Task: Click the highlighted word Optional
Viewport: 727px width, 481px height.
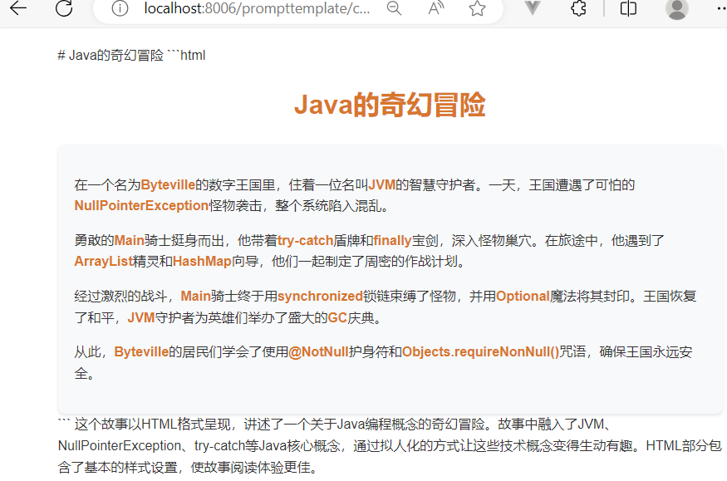Action: [x=523, y=296]
